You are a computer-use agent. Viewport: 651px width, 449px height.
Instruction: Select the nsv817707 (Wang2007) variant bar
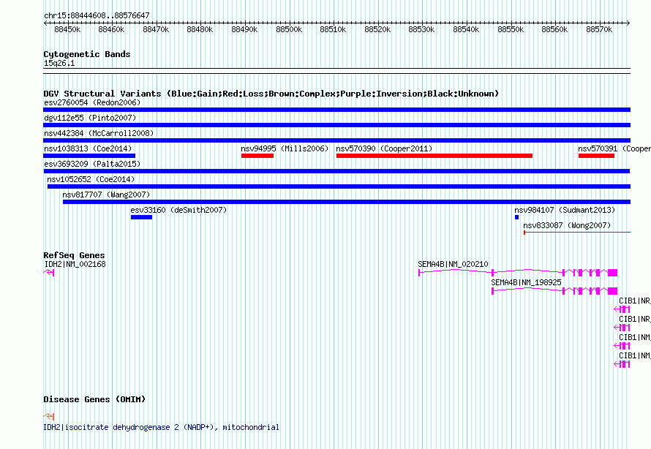click(x=347, y=202)
